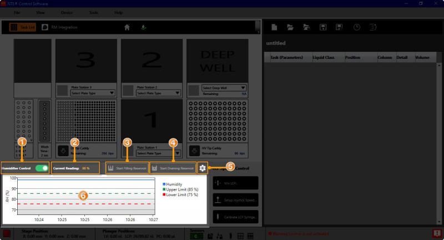Click the HV Tip Caddy tip grid
The height and width of the screenshot is (240, 444).
(218, 121)
